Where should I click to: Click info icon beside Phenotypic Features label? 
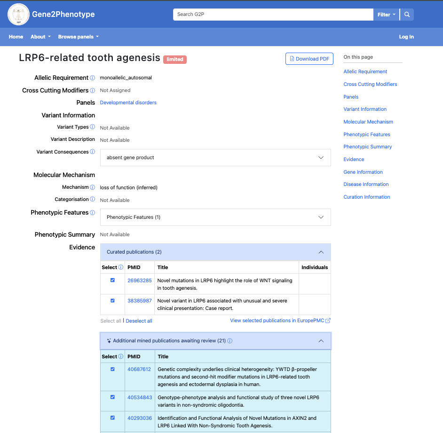click(93, 213)
